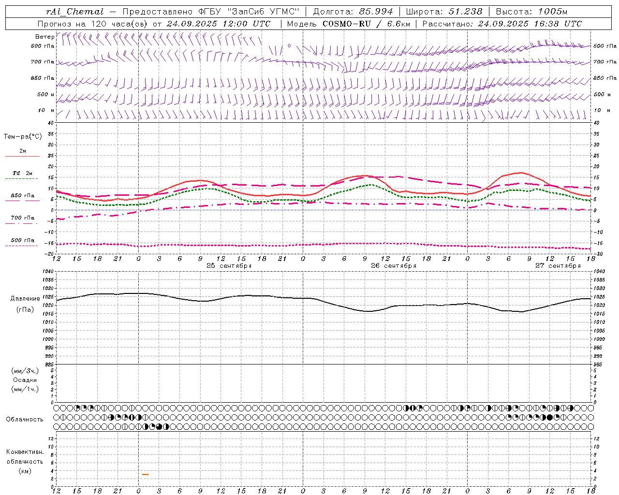The width and height of the screenshot is (619, 495).
Task: Select the 2м temperature legend line
Action: tap(22, 156)
